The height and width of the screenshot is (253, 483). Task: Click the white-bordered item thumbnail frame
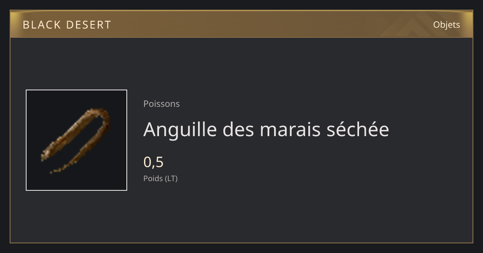(x=76, y=140)
